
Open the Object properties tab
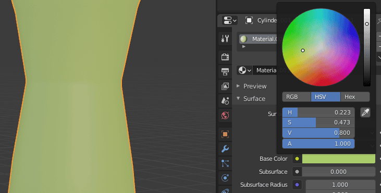click(x=225, y=134)
